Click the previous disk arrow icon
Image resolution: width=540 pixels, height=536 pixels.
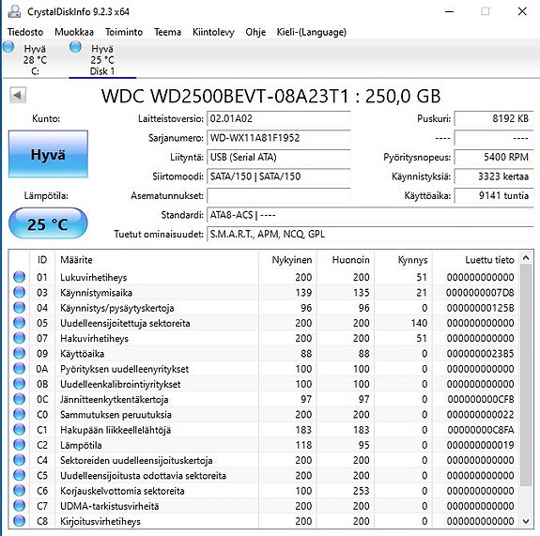[18, 95]
